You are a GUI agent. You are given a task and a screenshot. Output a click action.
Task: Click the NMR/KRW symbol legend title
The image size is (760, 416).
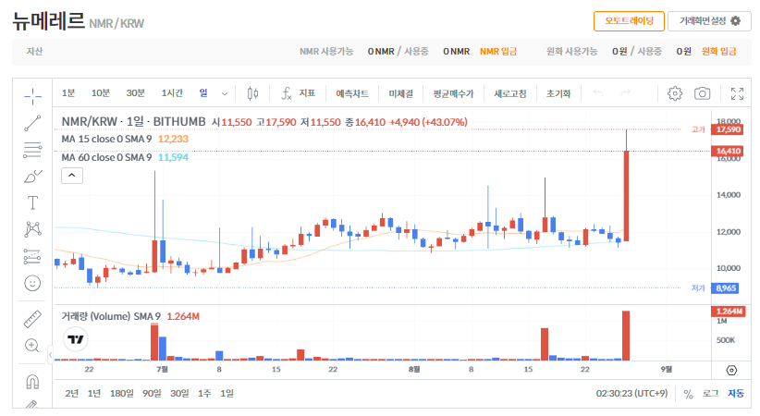click(133, 122)
